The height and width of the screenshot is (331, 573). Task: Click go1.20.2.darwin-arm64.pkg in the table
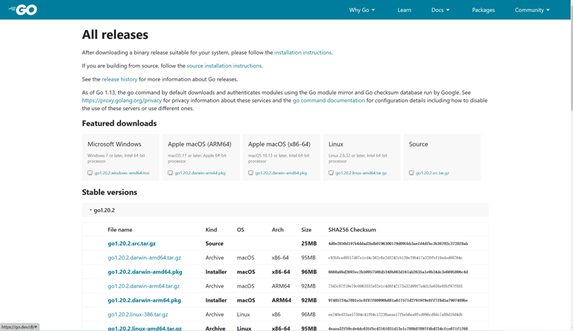point(144,301)
